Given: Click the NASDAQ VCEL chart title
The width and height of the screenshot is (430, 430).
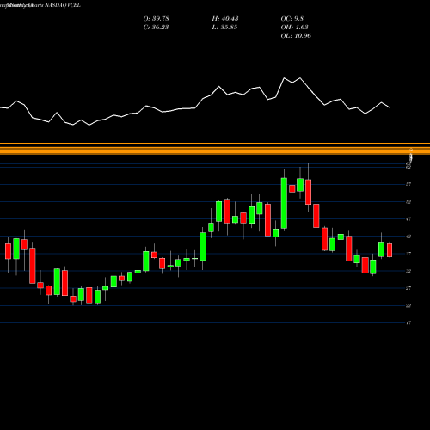Looking at the screenshot, I should point(63,5).
